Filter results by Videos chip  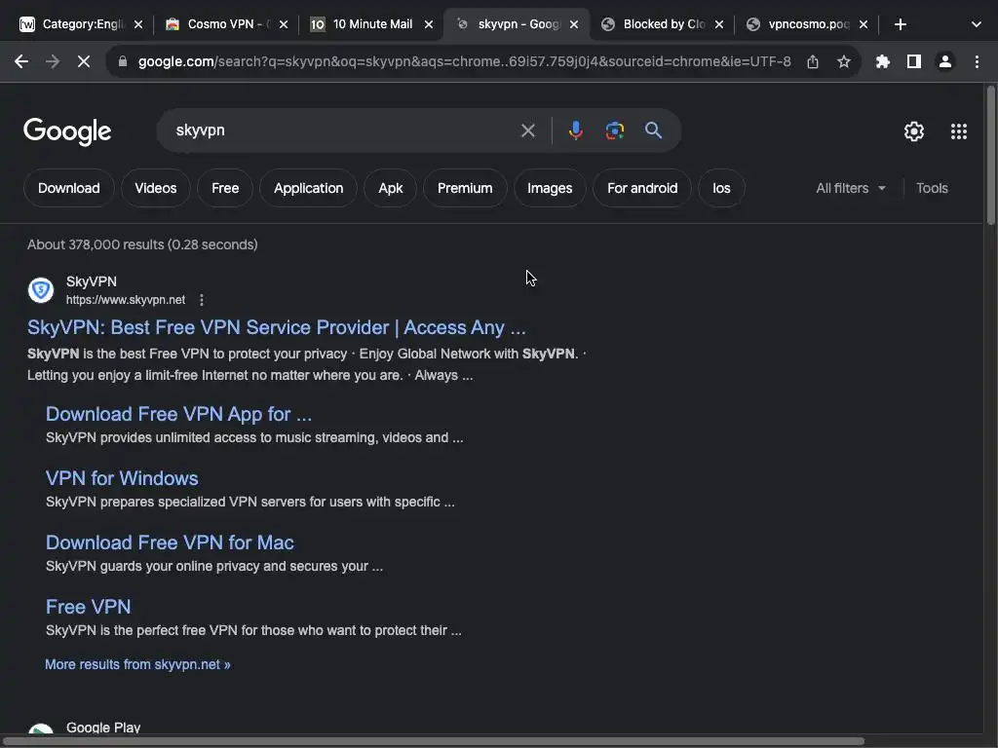155,188
